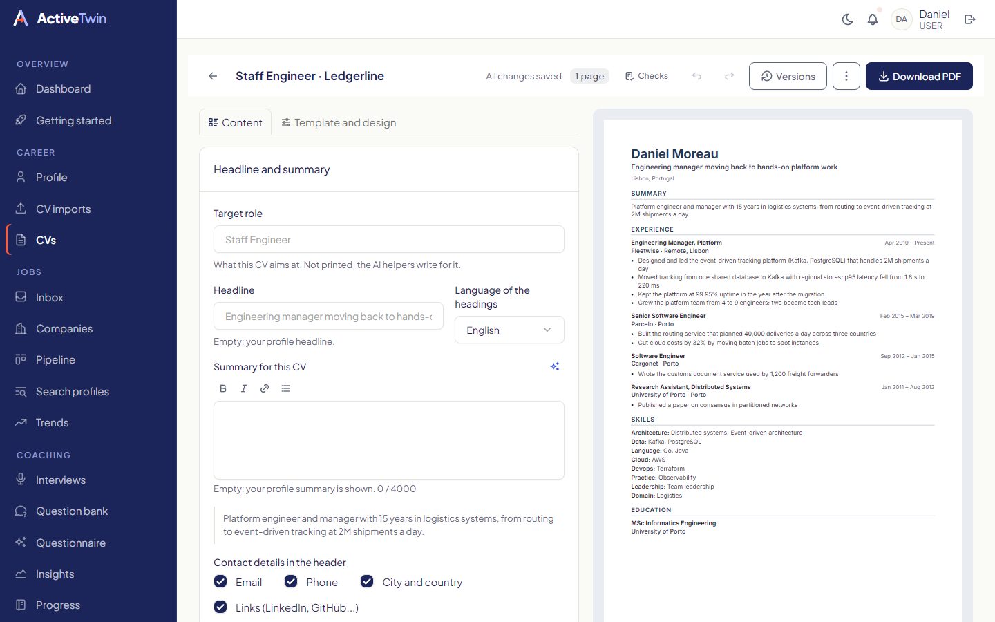Viewport: 995px width, 622px height.
Task: Toggle City and country checkbox
Action: coord(367,582)
